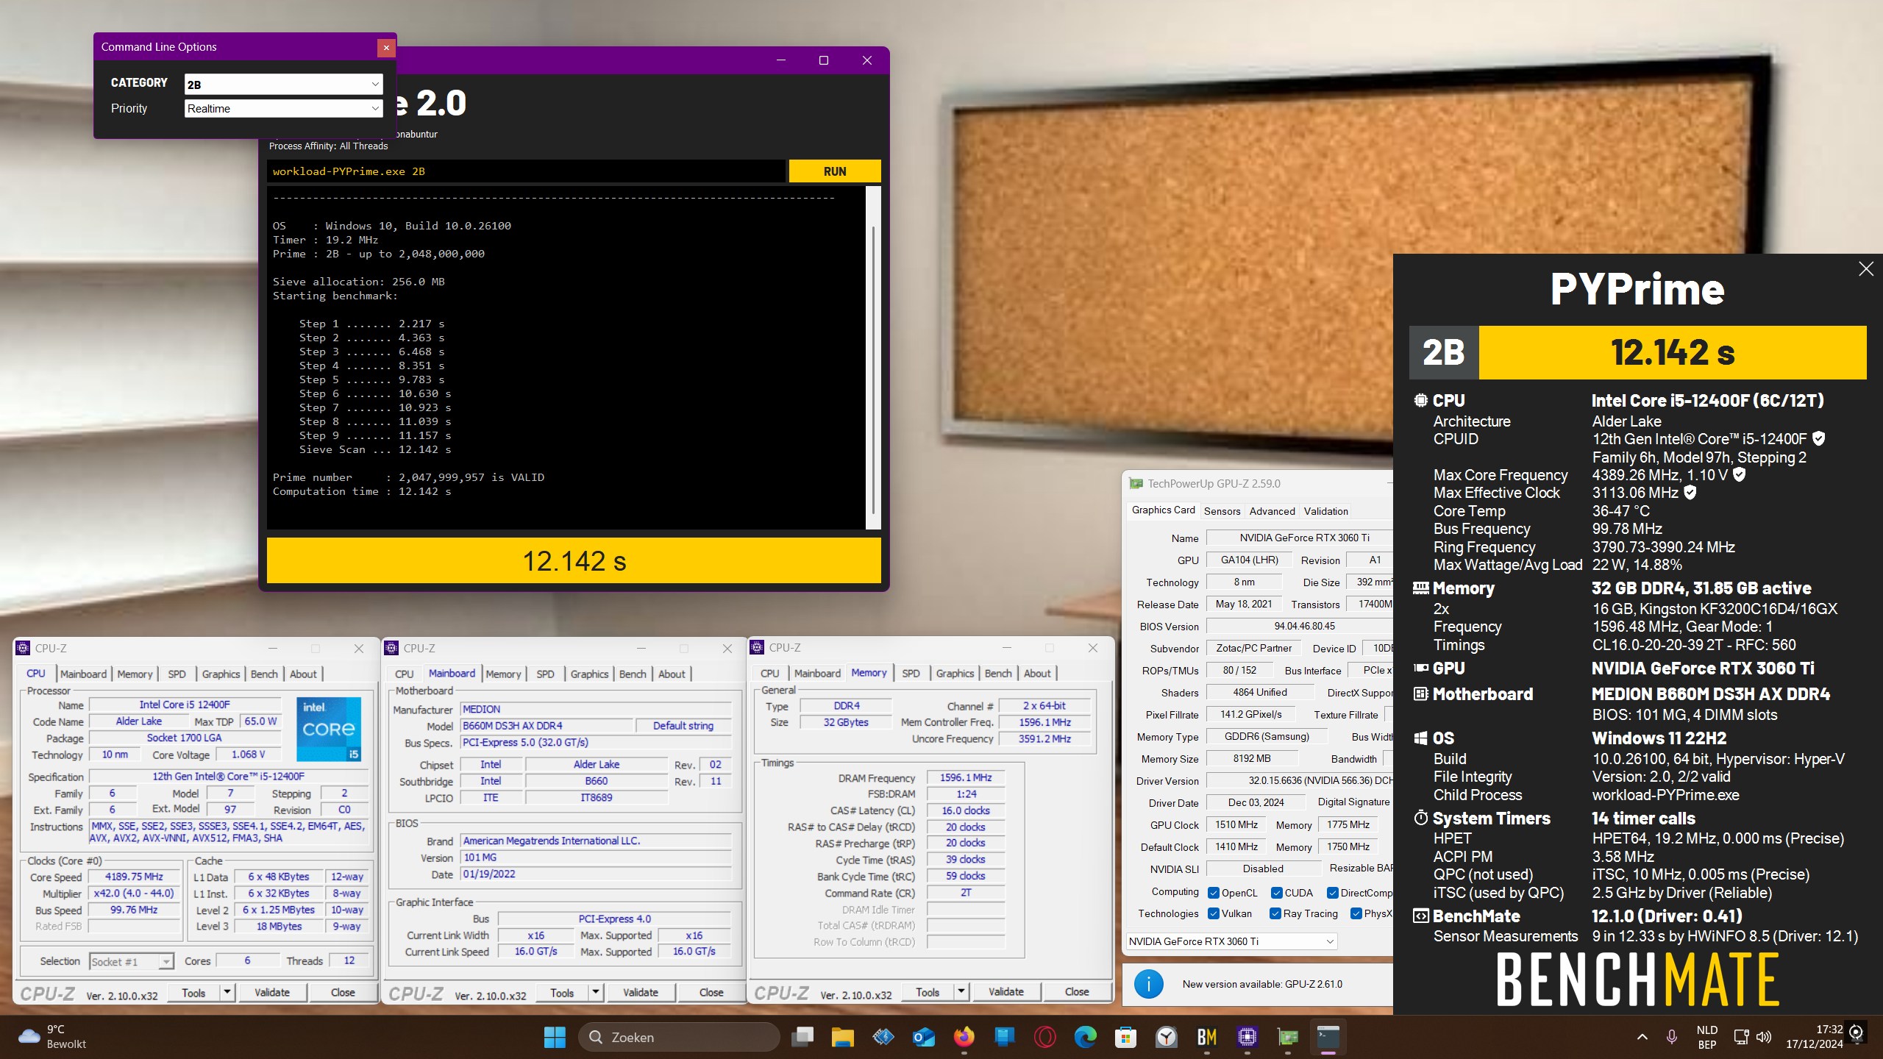This screenshot has width=1883, height=1059.
Task: Open Task View from taskbar
Action: pyautogui.click(x=802, y=1037)
